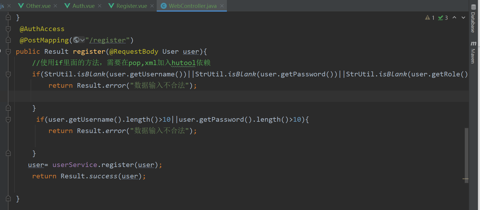
Task: Close the WebController.java tab
Action: pyautogui.click(x=222, y=6)
